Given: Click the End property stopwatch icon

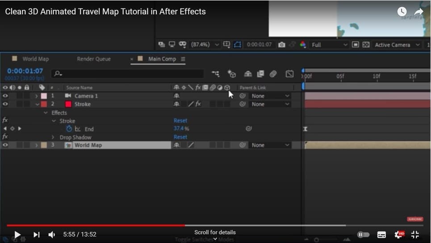Looking at the screenshot, I should click(x=69, y=129).
